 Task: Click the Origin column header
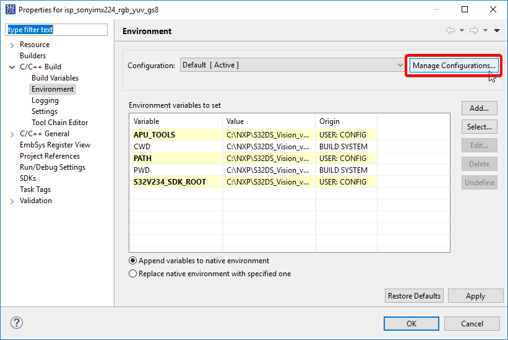point(347,121)
